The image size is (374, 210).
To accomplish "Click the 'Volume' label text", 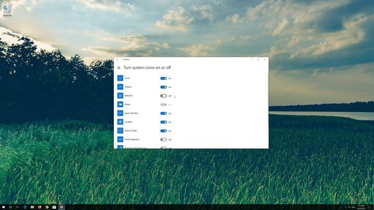I will 128,87.
